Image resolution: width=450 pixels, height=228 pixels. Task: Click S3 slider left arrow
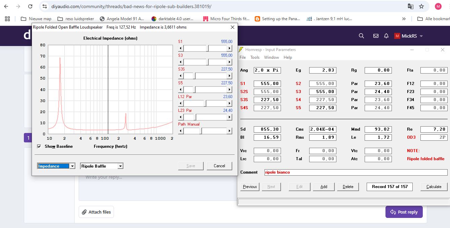click(181, 62)
